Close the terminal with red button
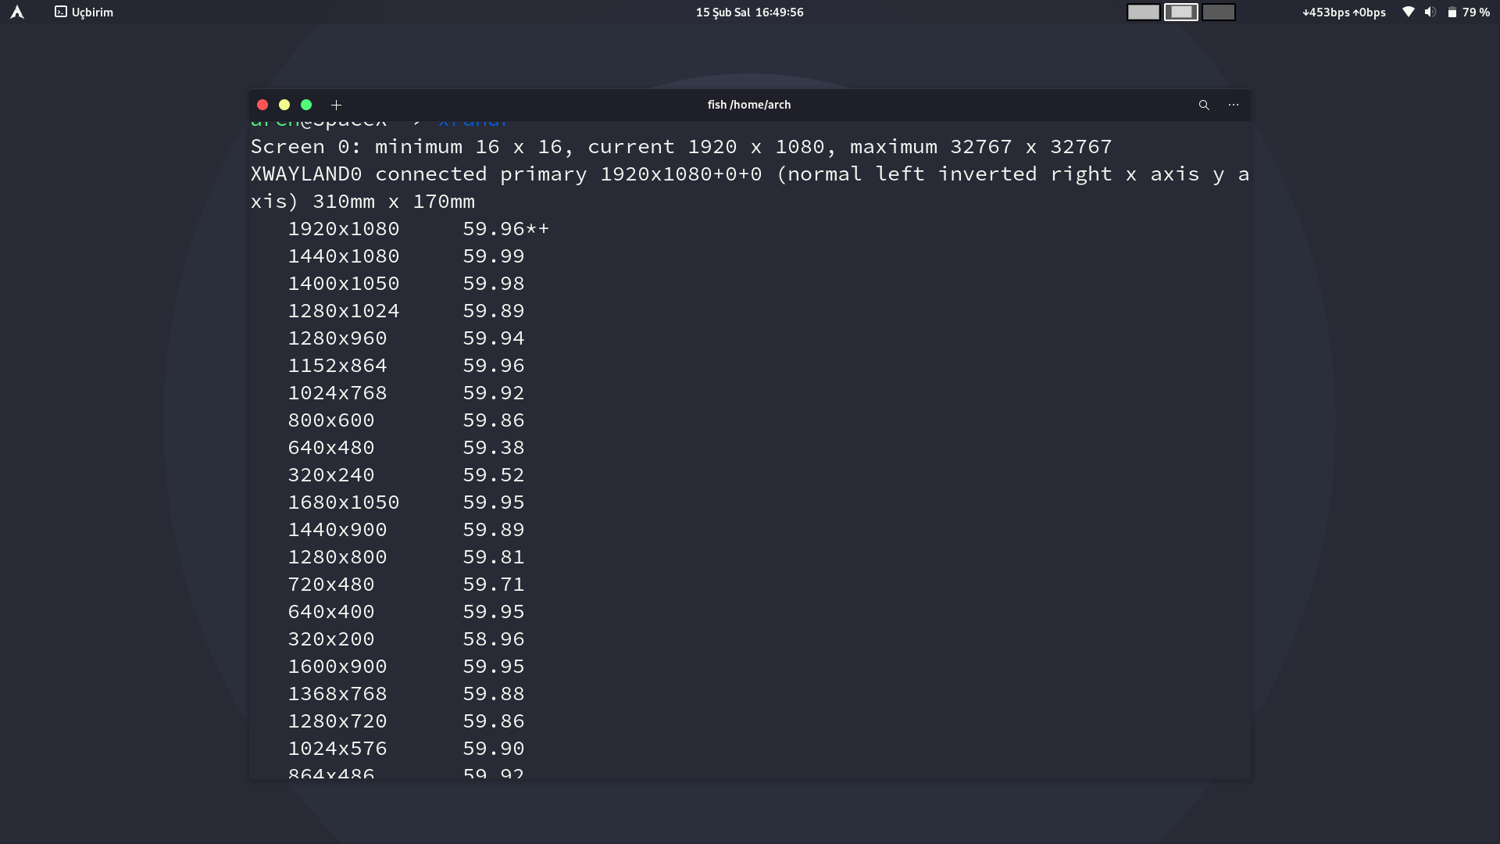 pyautogui.click(x=262, y=105)
